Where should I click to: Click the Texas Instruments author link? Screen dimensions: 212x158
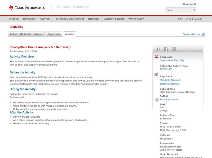click(x=169, y=100)
